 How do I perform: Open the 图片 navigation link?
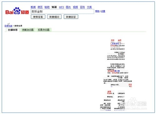[68, 7]
